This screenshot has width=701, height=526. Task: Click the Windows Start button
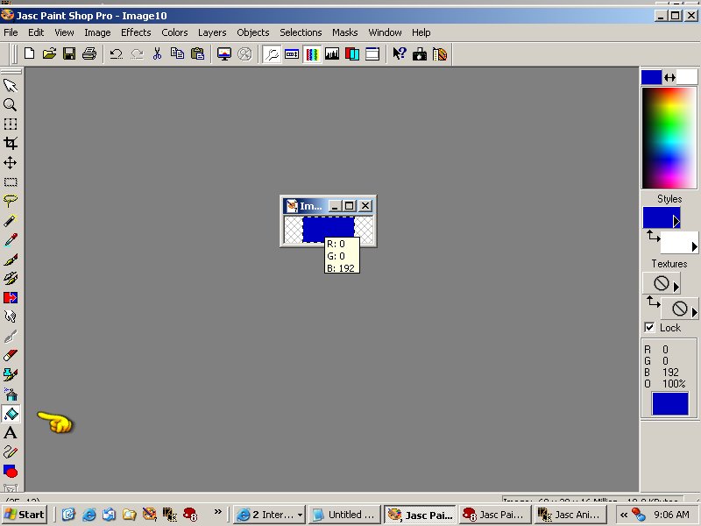[x=25, y=515]
